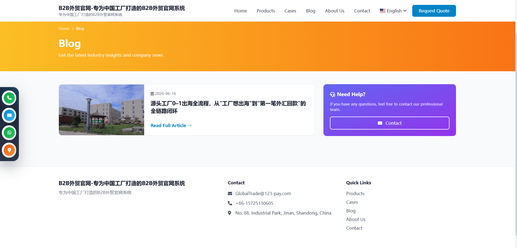Open the English language dropdown
This screenshot has height=248, width=517.
pos(393,11)
